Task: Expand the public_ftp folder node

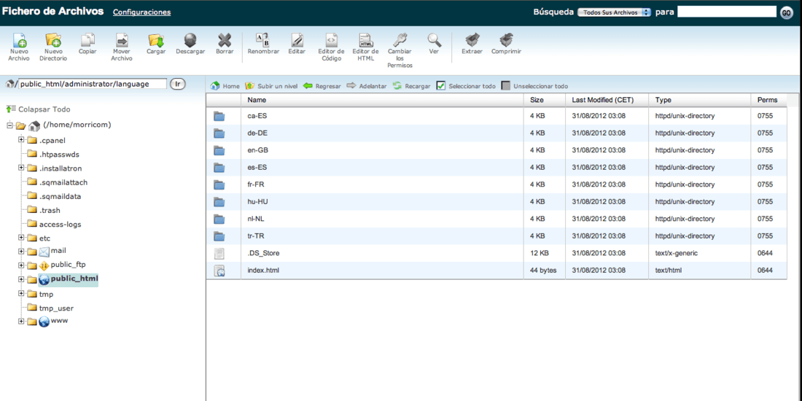Action: point(21,265)
